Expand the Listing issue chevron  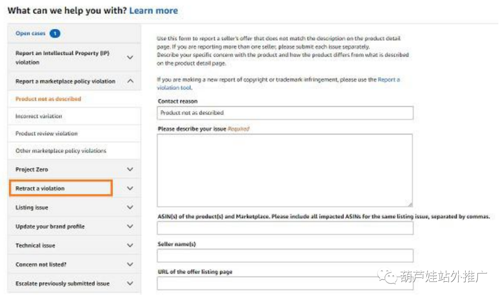[130, 208]
